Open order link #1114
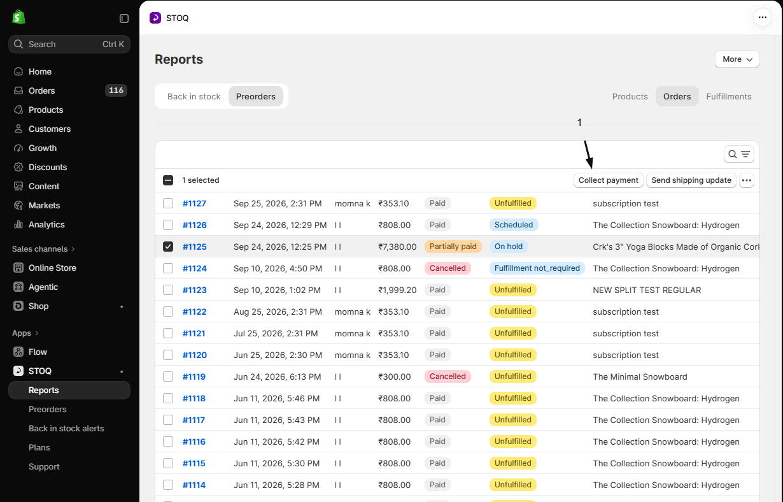 click(194, 485)
